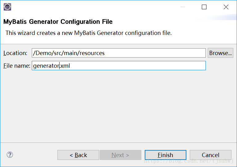
Task: Click the Location: label
Action: tap(15, 53)
